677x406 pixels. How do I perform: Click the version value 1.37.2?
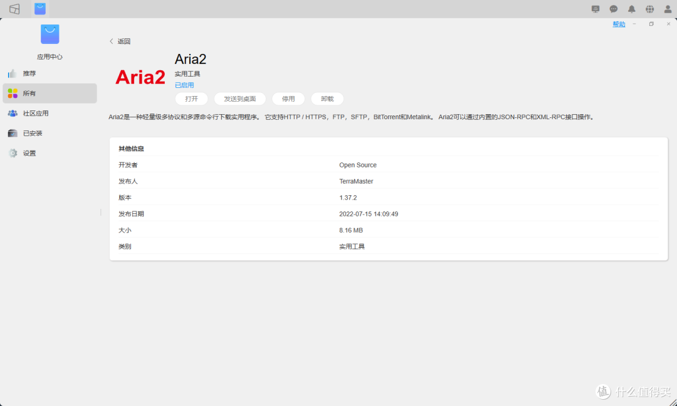coord(348,198)
